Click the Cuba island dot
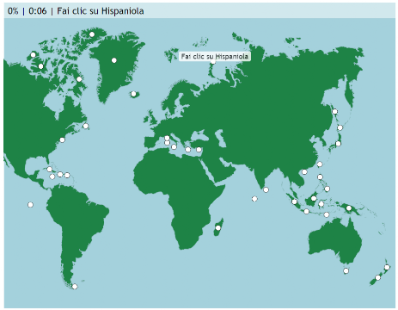The width and height of the screenshot is (398, 310). tap(49, 169)
